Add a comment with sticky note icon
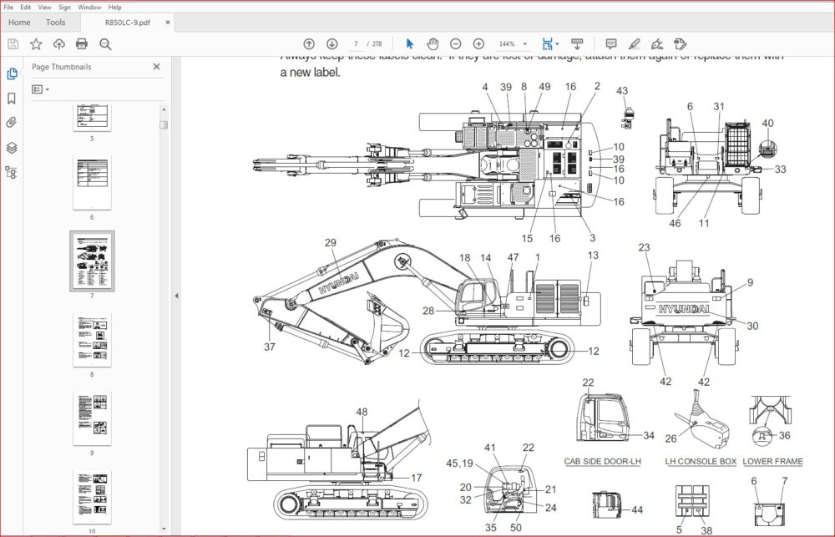The width and height of the screenshot is (835, 537). (611, 43)
